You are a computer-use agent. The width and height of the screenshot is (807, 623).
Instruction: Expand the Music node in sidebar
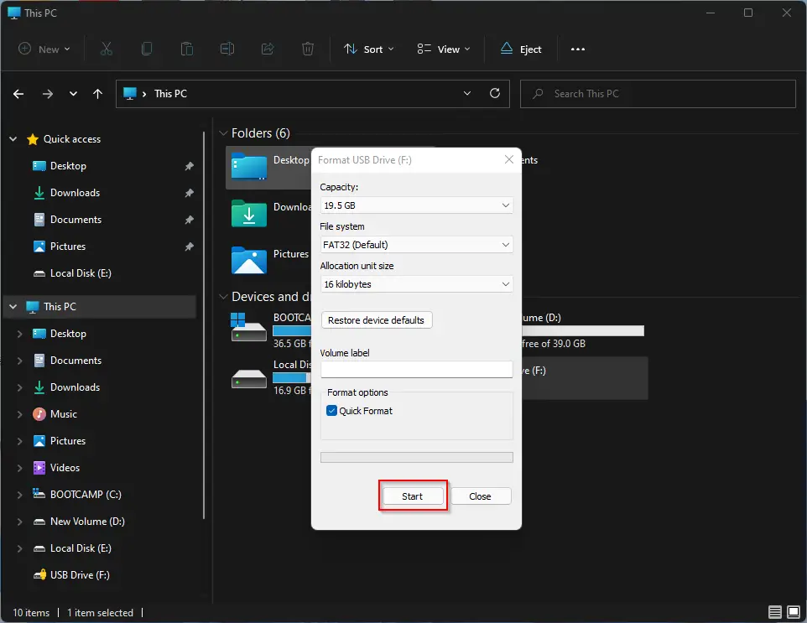tap(19, 414)
